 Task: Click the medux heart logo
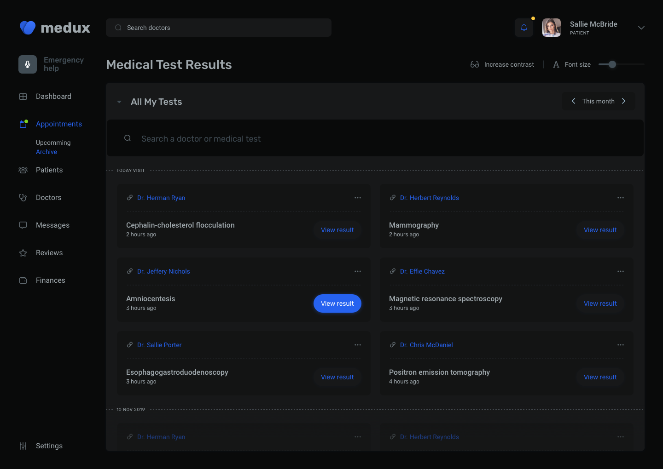[x=28, y=28]
